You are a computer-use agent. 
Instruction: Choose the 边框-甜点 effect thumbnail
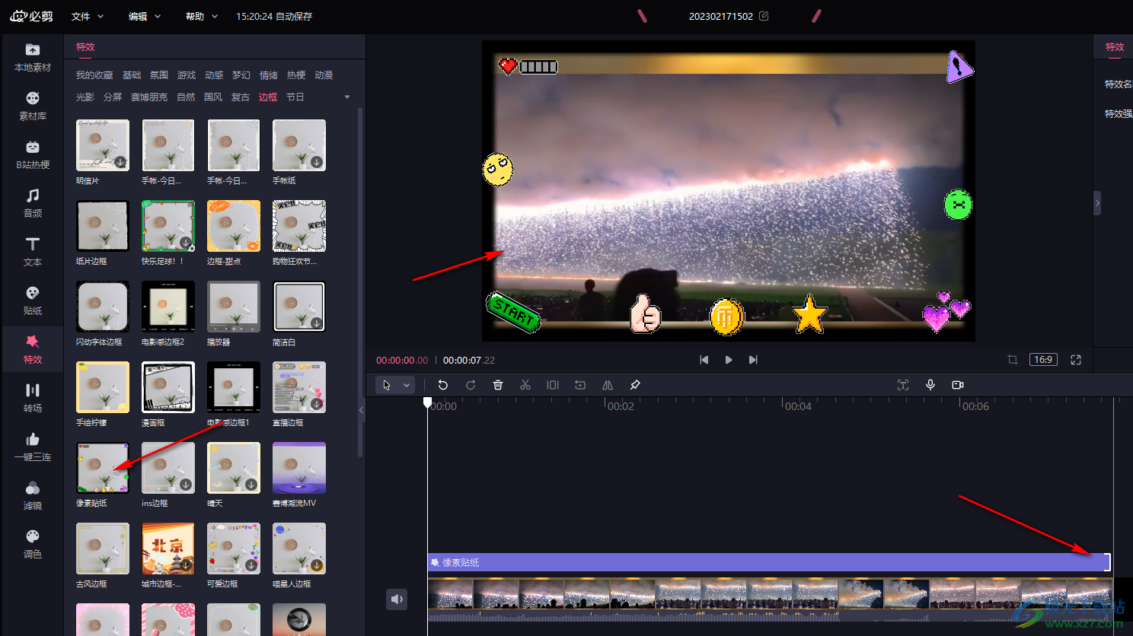coord(234,226)
